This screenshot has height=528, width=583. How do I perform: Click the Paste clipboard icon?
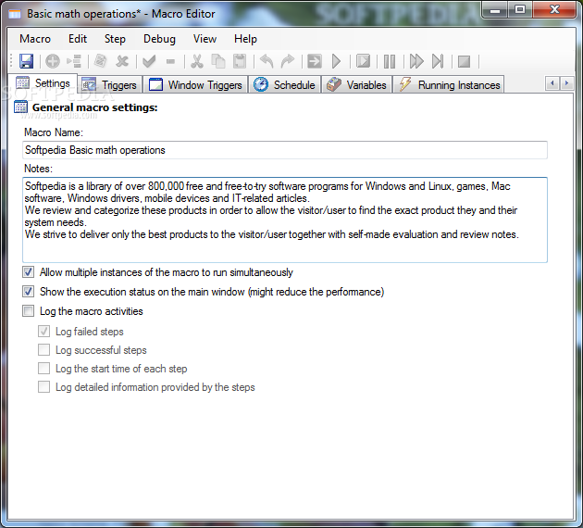pyautogui.click(x=240, y=61)
